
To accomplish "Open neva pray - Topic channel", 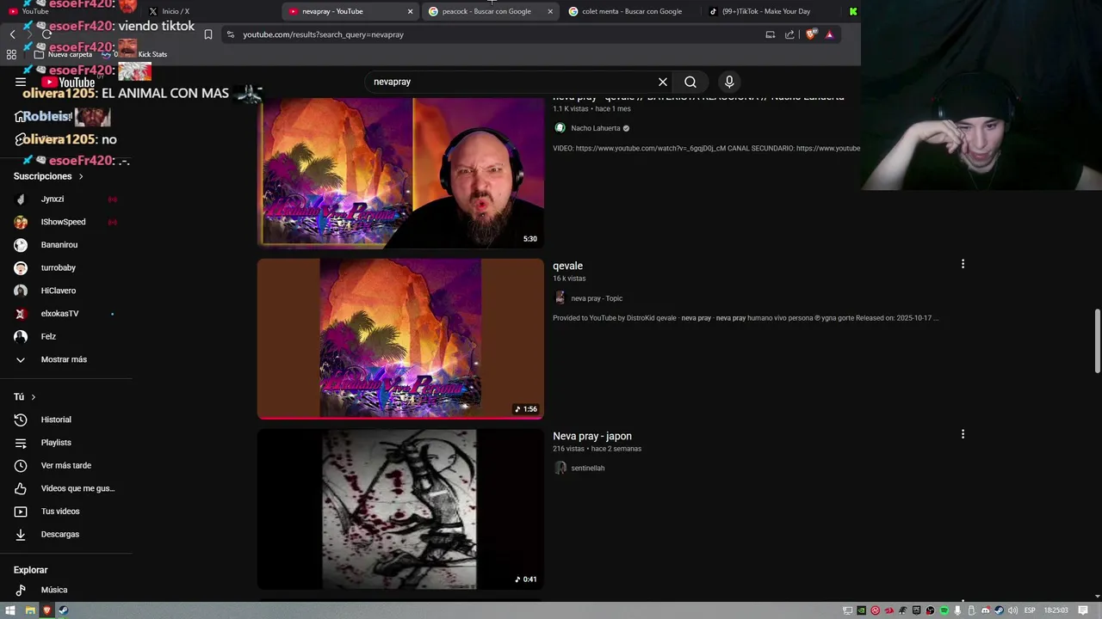I will (x=597, y=298).
